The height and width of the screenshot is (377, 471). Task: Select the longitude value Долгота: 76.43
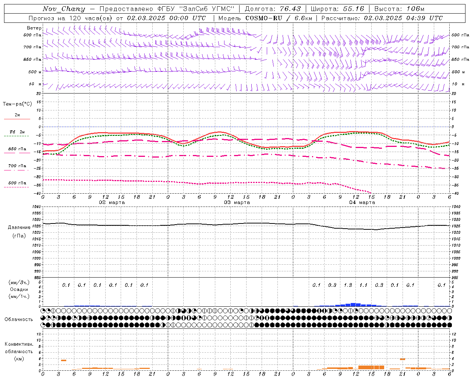273,9
